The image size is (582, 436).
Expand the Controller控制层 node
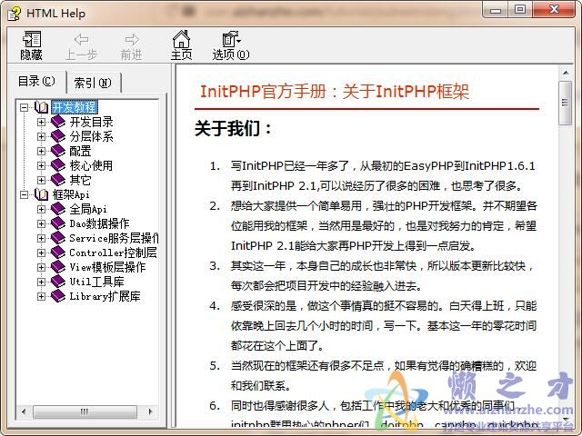point(41,253)
